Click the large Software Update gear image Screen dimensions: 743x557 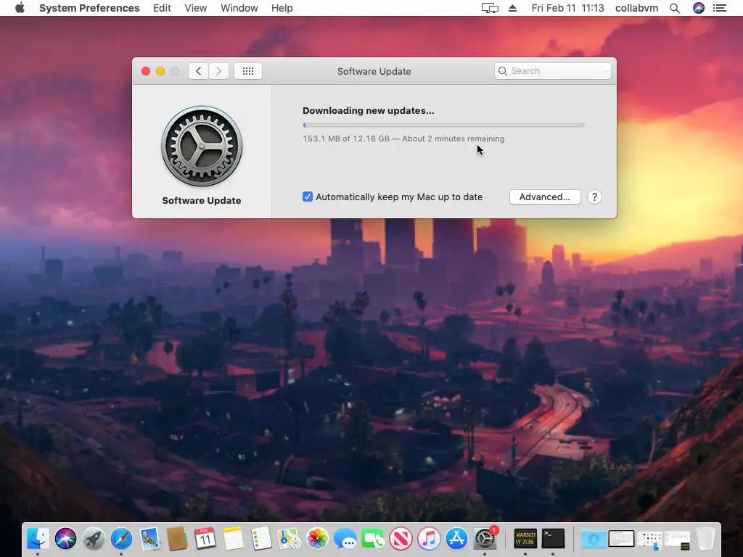click(x=202, y=146)
